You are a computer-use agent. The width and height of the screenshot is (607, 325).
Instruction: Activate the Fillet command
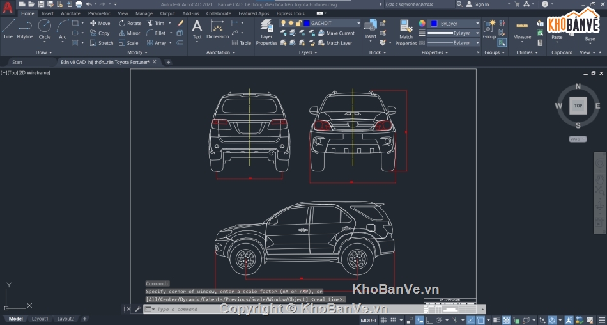(x=157, y=33)
